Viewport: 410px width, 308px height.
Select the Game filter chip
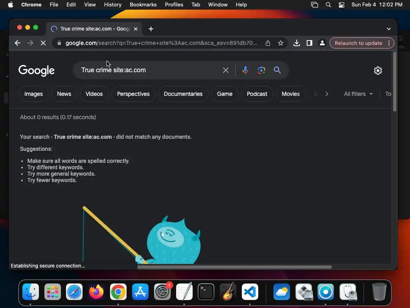pyautogui.click(x=225, y=94)
